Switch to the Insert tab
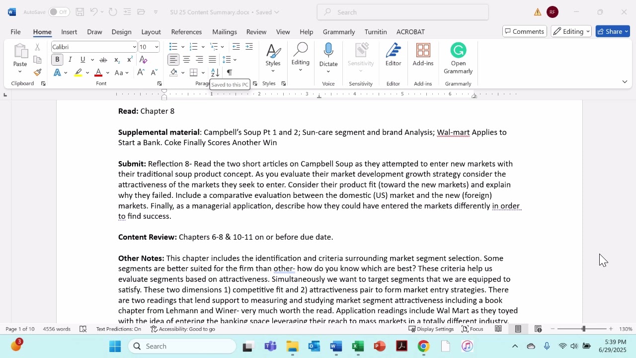The width and height of the screenshot is (636, 358). tap(69, 32)
